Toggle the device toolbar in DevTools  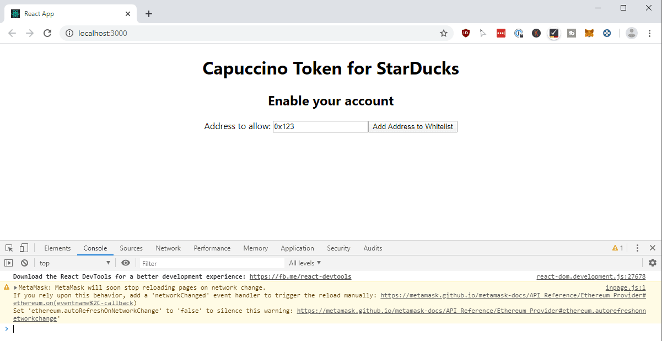tap(24, 248)
